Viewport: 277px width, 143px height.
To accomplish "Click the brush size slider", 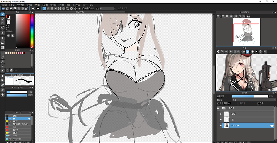I will 17,92.
